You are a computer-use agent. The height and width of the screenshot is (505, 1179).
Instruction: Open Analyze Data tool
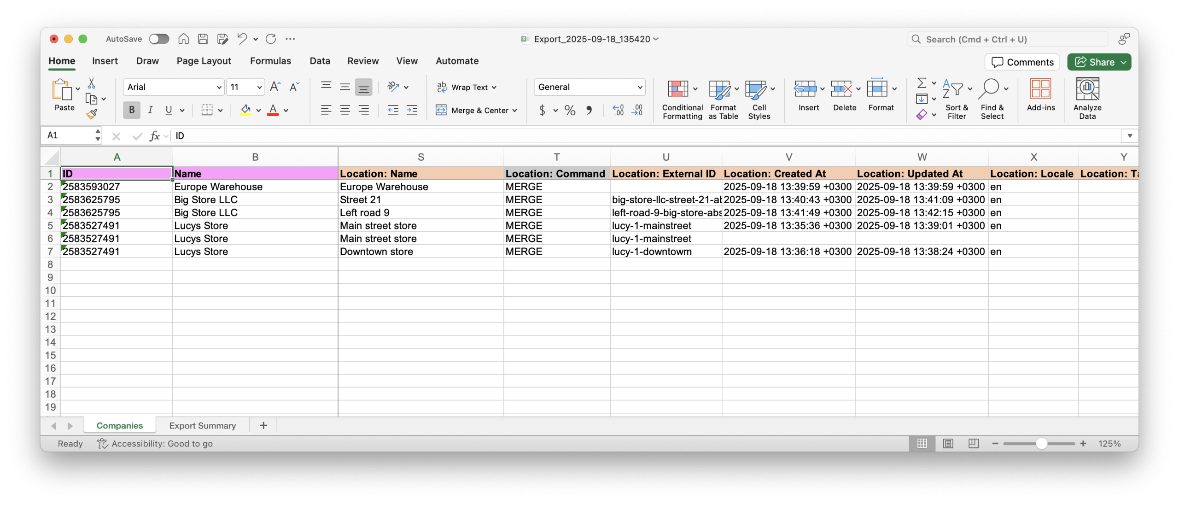(x=1087, y=89)
